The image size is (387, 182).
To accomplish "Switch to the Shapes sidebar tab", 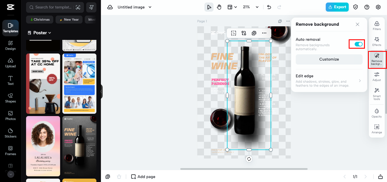I will 10,98.
